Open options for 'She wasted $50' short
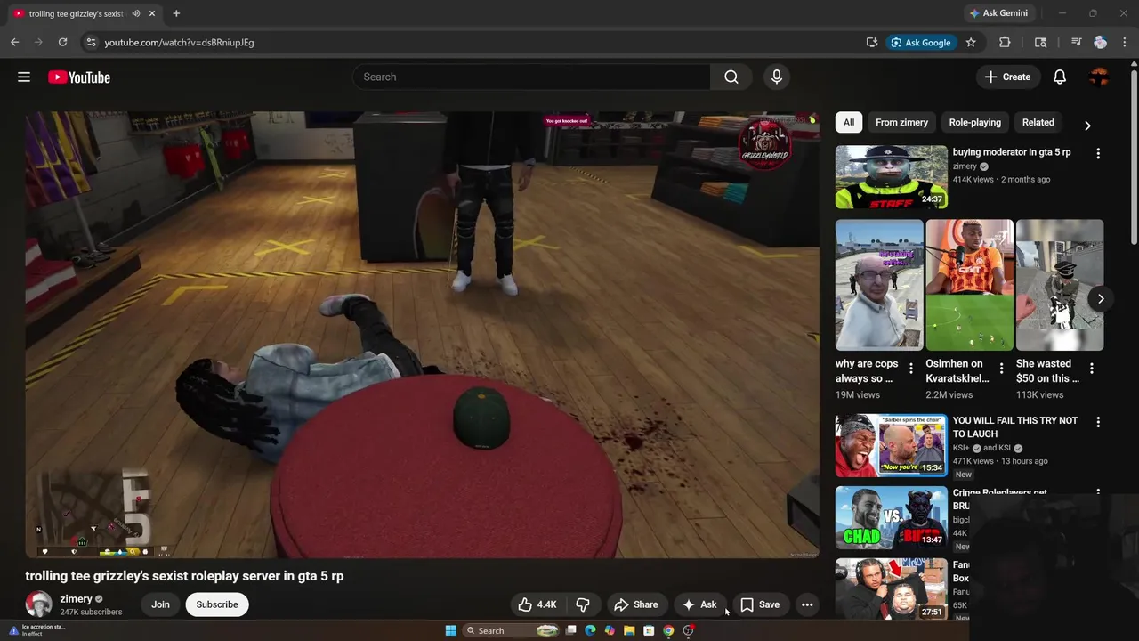Image resolution: width=1139 pixels, height=641 pixels. point(1092,368)
